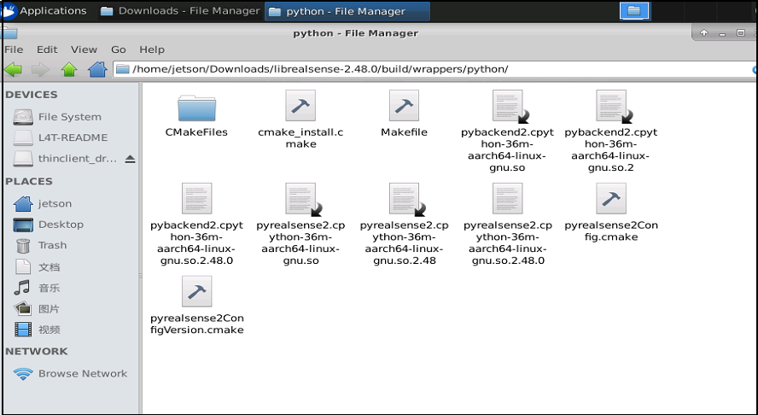758x415 pixels.
Task: Open the Help menu
Action: pyautogui.click(x=152, y=50)
